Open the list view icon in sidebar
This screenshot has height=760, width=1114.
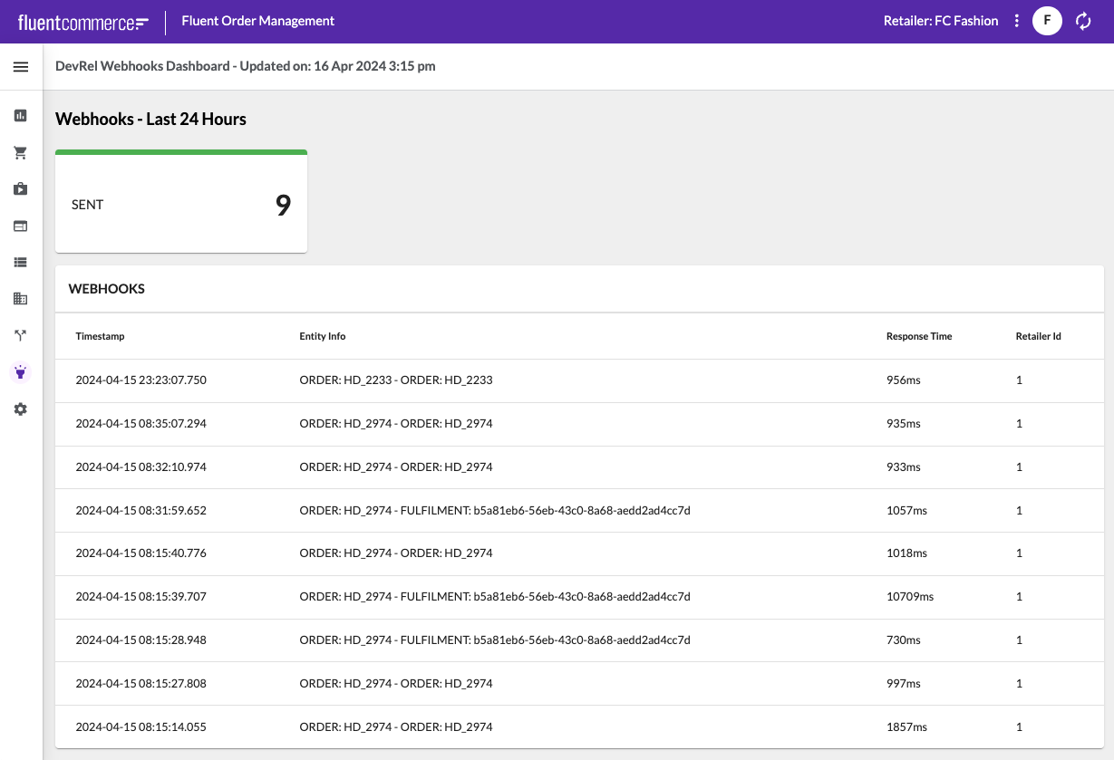21,263
